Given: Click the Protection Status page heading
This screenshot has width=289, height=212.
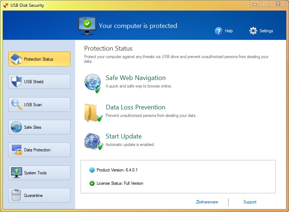Looking at the screenshot, I should tap(109, 48).
